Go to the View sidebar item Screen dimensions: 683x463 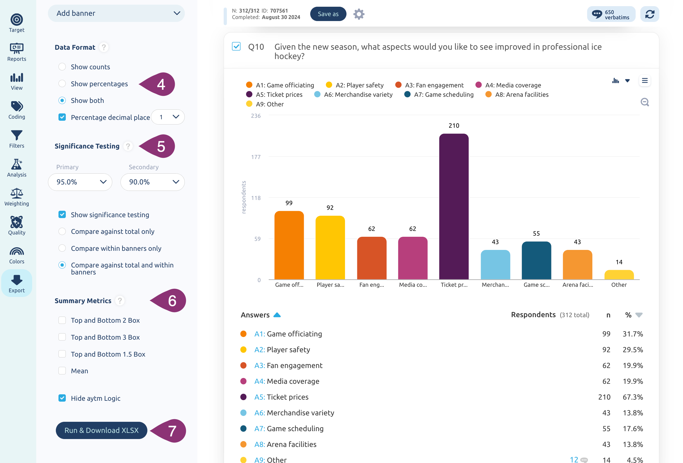click(16, 81)
